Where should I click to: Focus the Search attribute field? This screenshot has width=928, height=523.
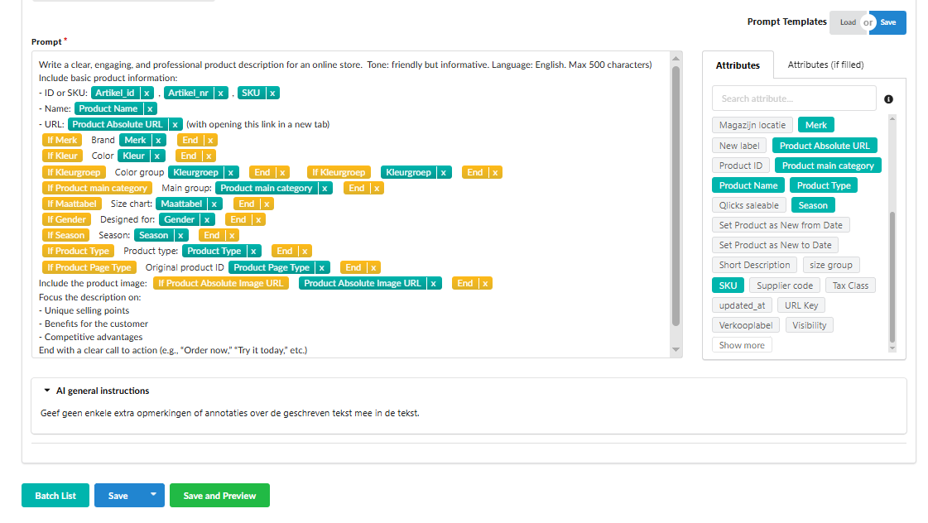[794, 98]
